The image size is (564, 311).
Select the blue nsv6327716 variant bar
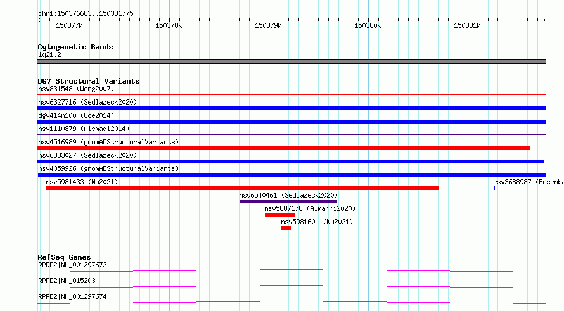tap(292, 108)
